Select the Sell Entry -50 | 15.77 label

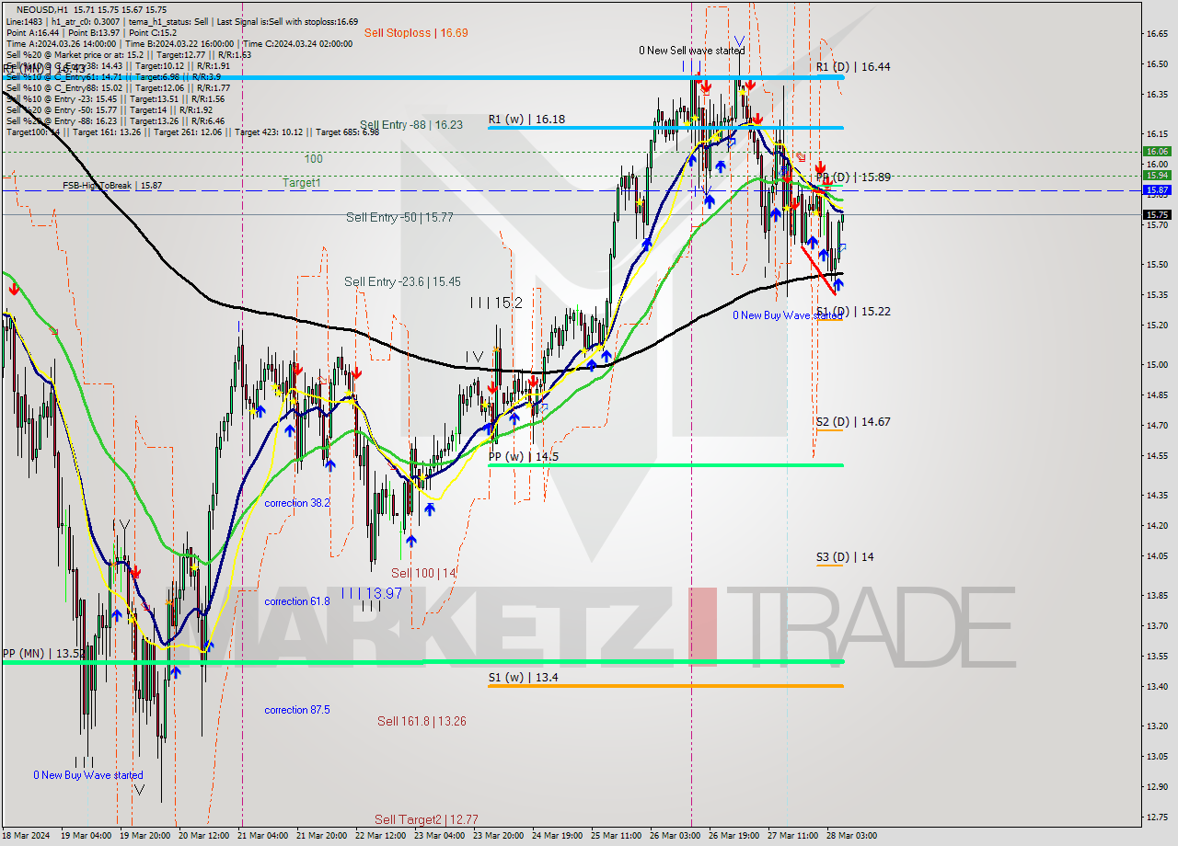(x=399, y=218)
